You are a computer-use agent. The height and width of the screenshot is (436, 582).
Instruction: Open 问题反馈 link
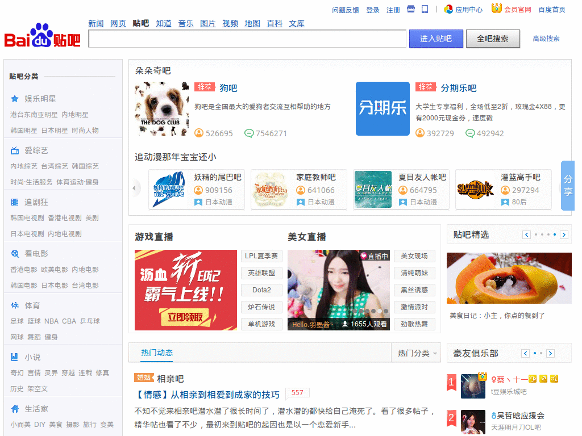(346, 10)
